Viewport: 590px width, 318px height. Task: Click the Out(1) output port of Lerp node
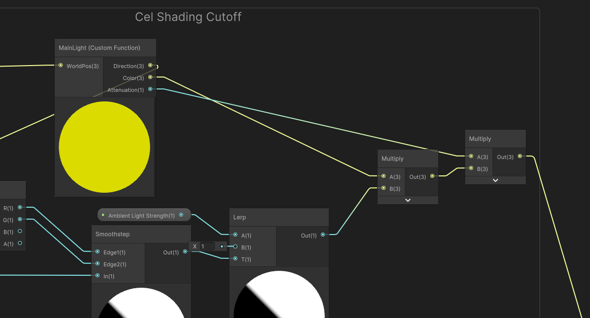[x=322, y=235]
